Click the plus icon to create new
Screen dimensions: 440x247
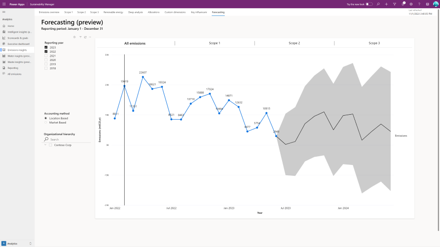pos(386,4)
